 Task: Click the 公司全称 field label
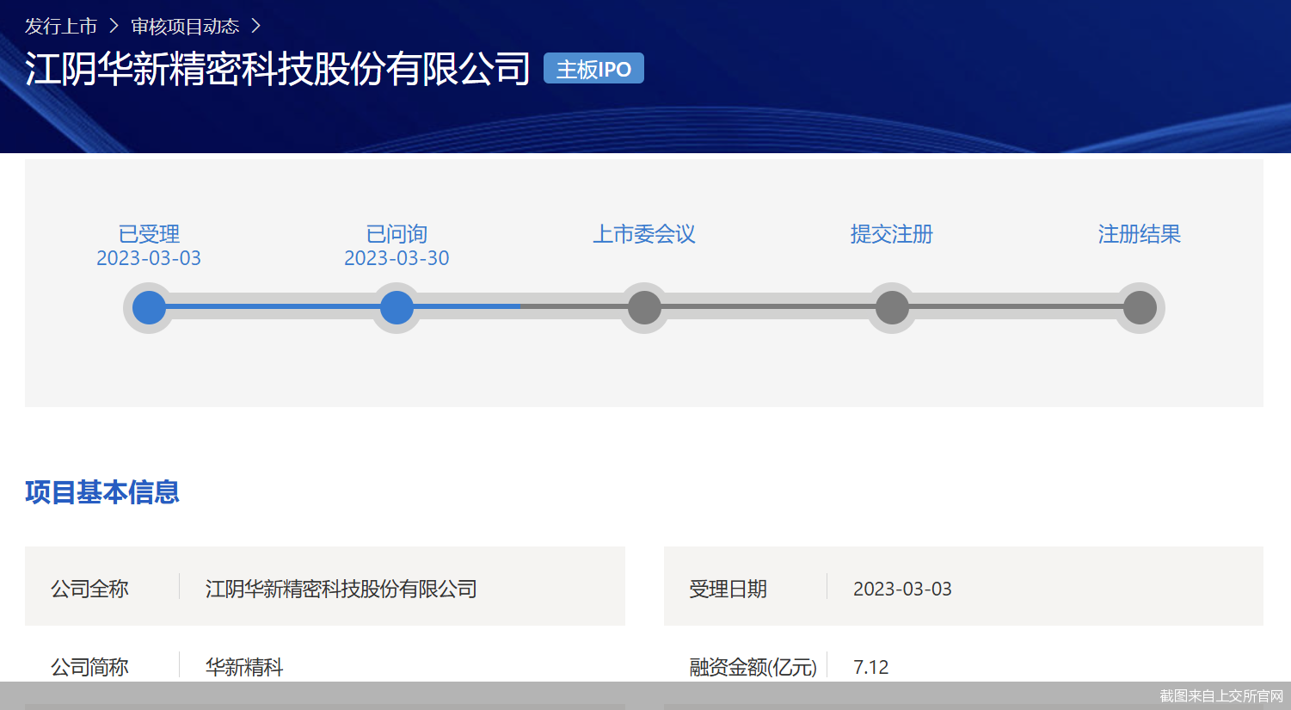pyautogui.click(x=89, y=589)
